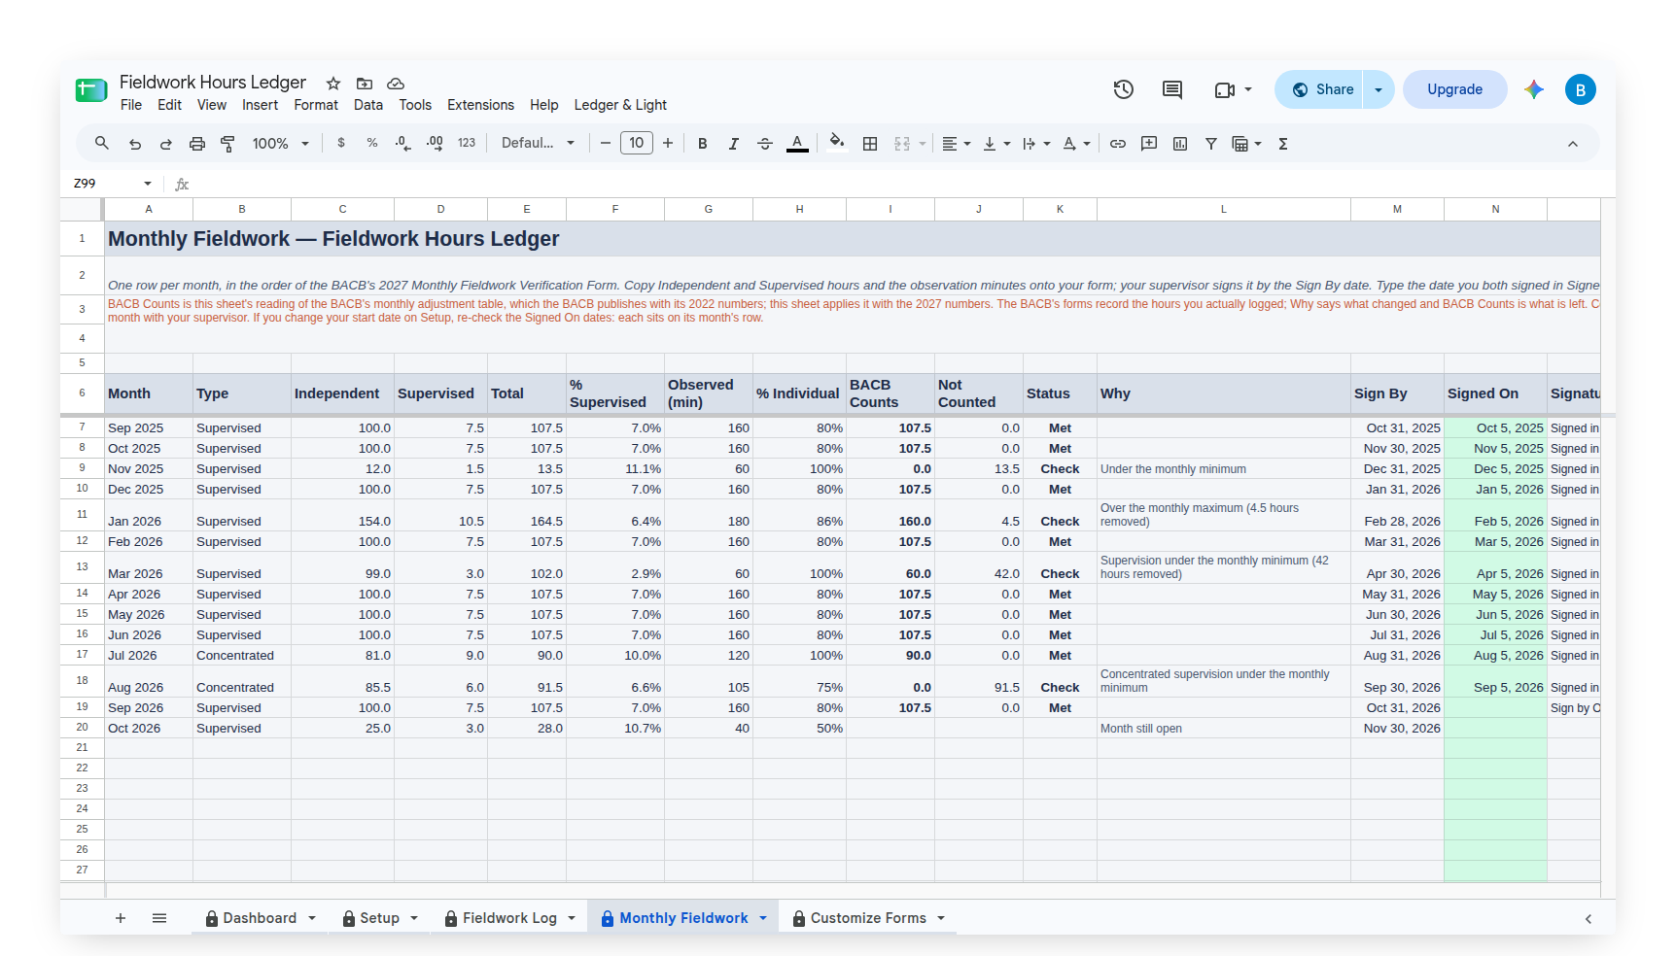Open the text color picker

(x=797, y=144)
